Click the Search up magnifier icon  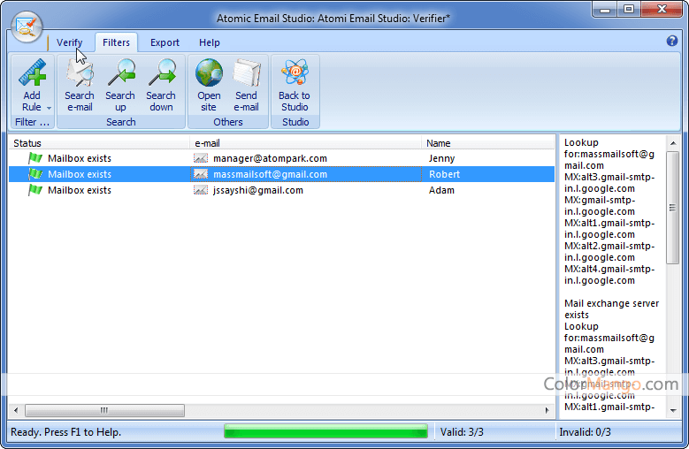120,74
